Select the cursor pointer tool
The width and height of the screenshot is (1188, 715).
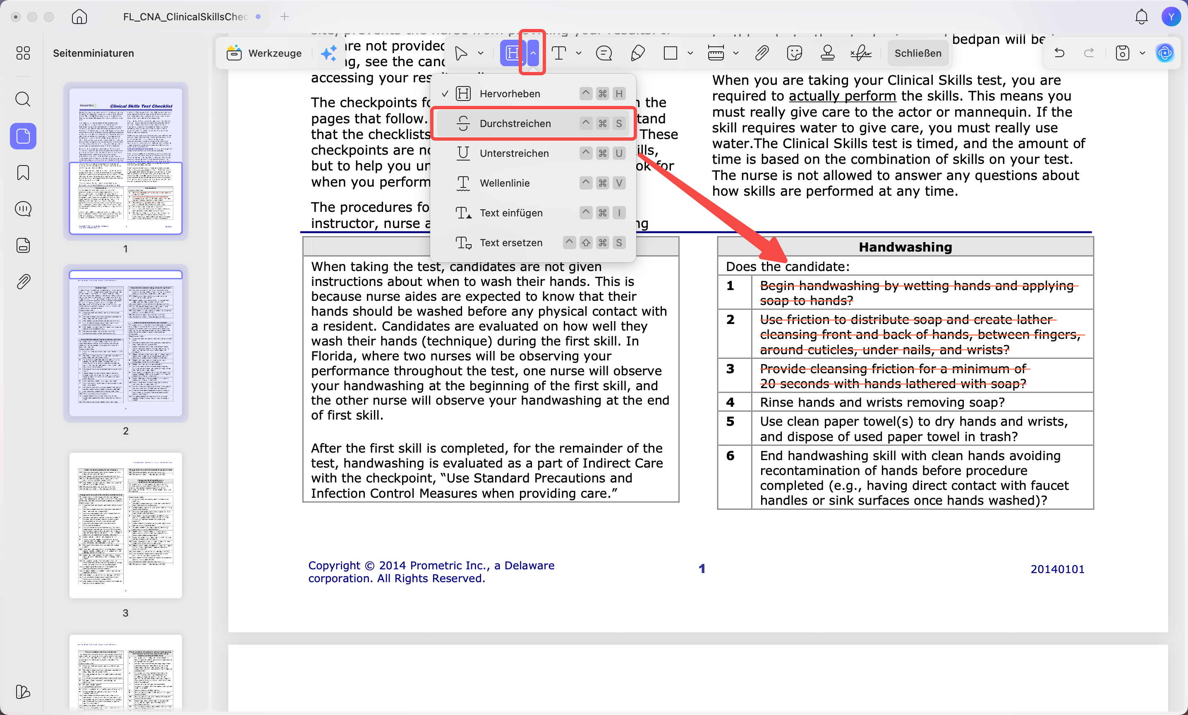pyautogui.click(x=461, y=53)
